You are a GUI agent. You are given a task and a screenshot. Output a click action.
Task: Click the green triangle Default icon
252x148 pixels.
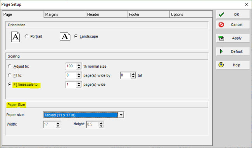221,51
